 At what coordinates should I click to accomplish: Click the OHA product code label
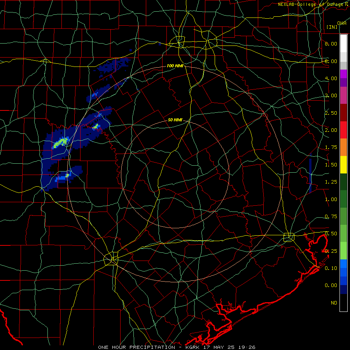pos(342,23)
